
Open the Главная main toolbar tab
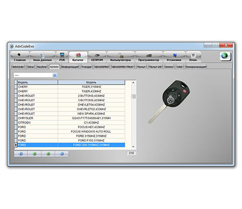pos(20,57)
